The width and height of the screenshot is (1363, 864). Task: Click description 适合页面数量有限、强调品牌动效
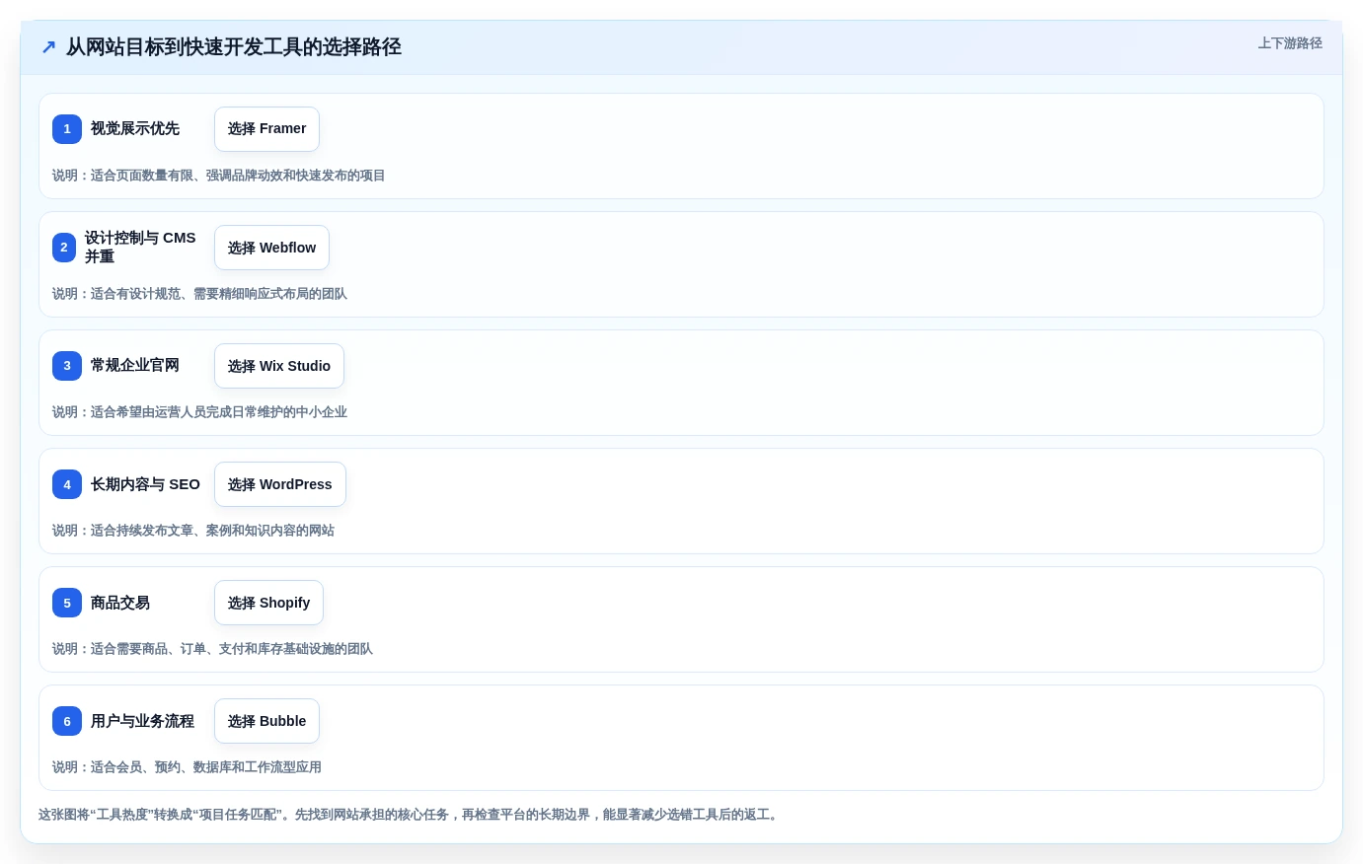point(219,176)
